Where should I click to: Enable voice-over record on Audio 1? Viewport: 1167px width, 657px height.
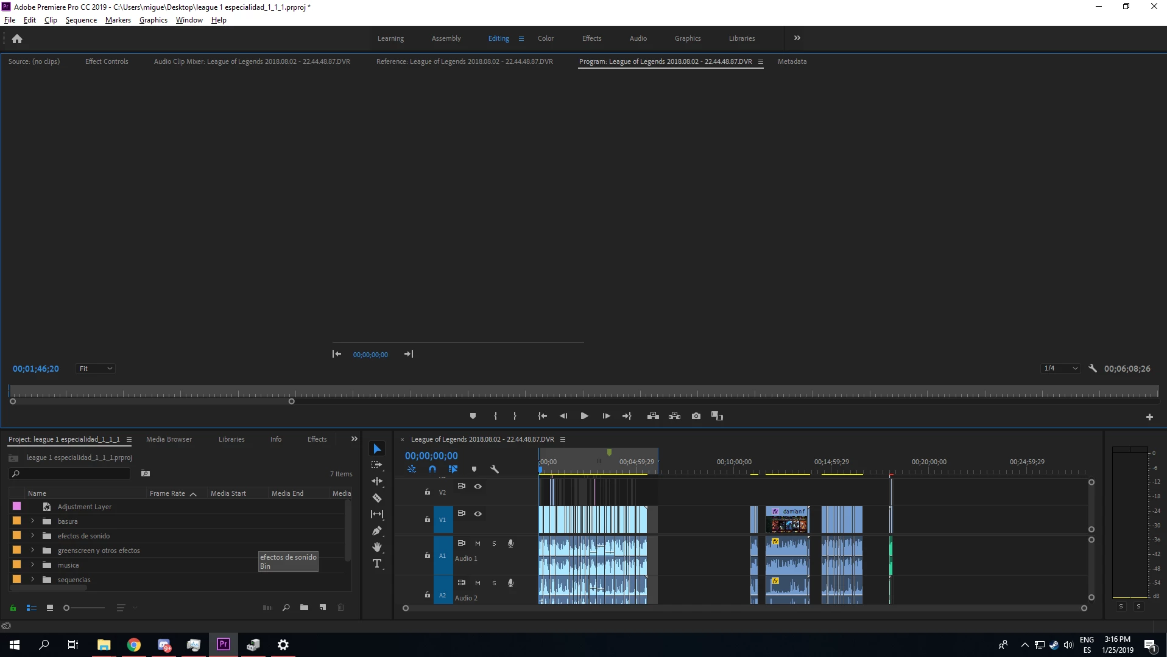pos(510,543)
